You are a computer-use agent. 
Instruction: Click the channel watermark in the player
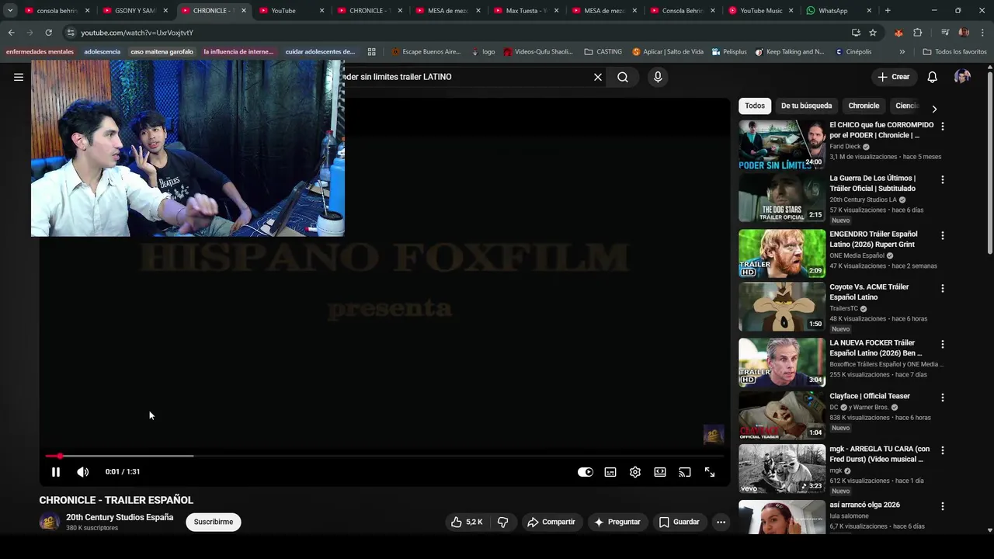(x=714, y=435)
